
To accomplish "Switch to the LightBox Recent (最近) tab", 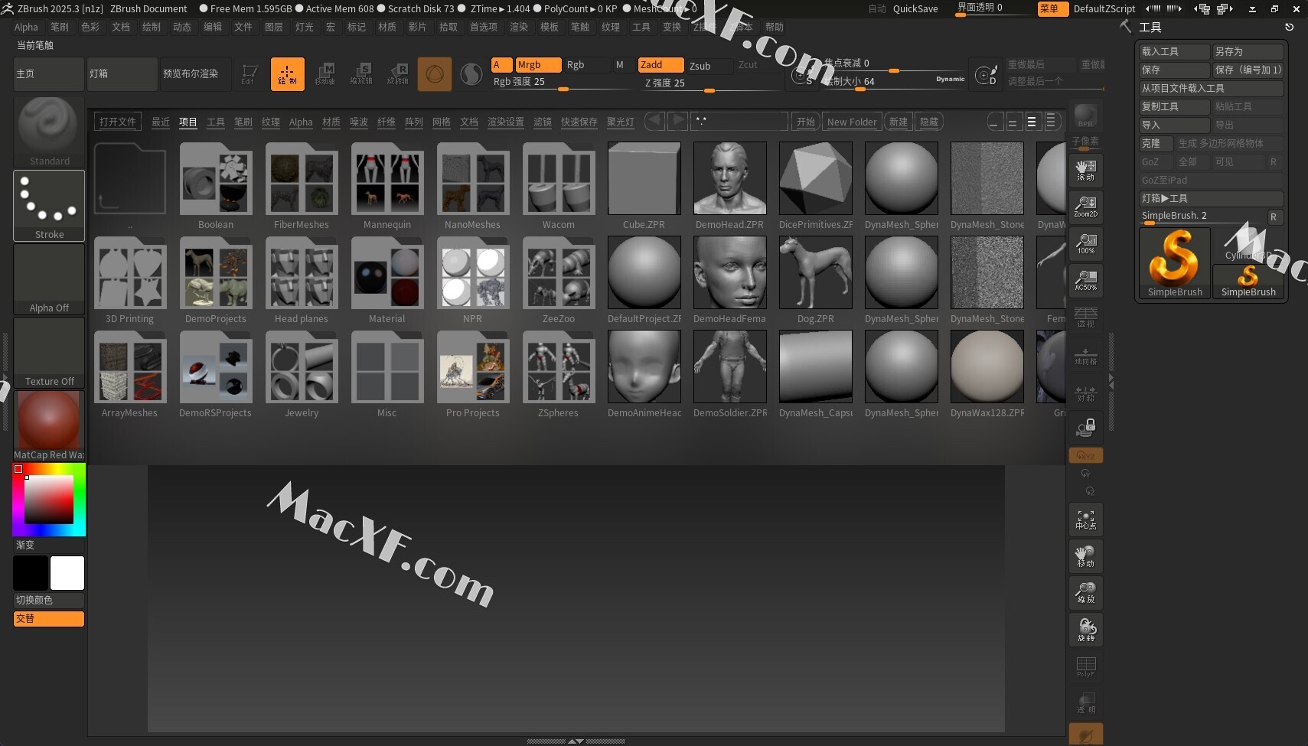I will pyautogui.click(x=161, y=122).
